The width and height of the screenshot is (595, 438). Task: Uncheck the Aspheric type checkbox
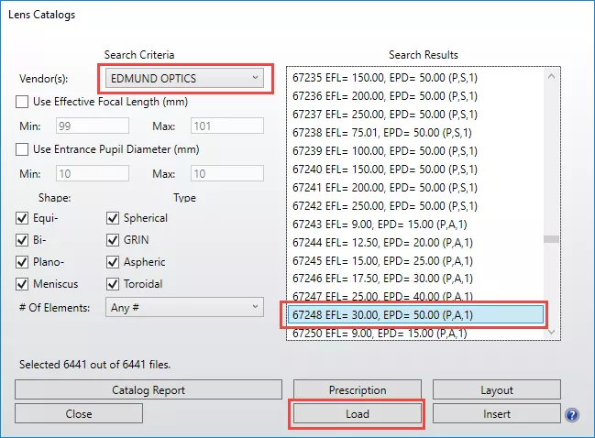(x=113, y=262)
